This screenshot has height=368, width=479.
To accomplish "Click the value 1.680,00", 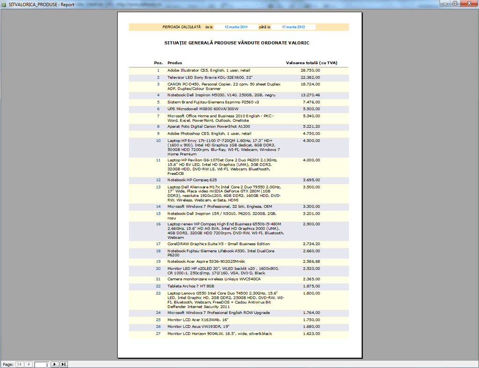I will coord(312,327).
